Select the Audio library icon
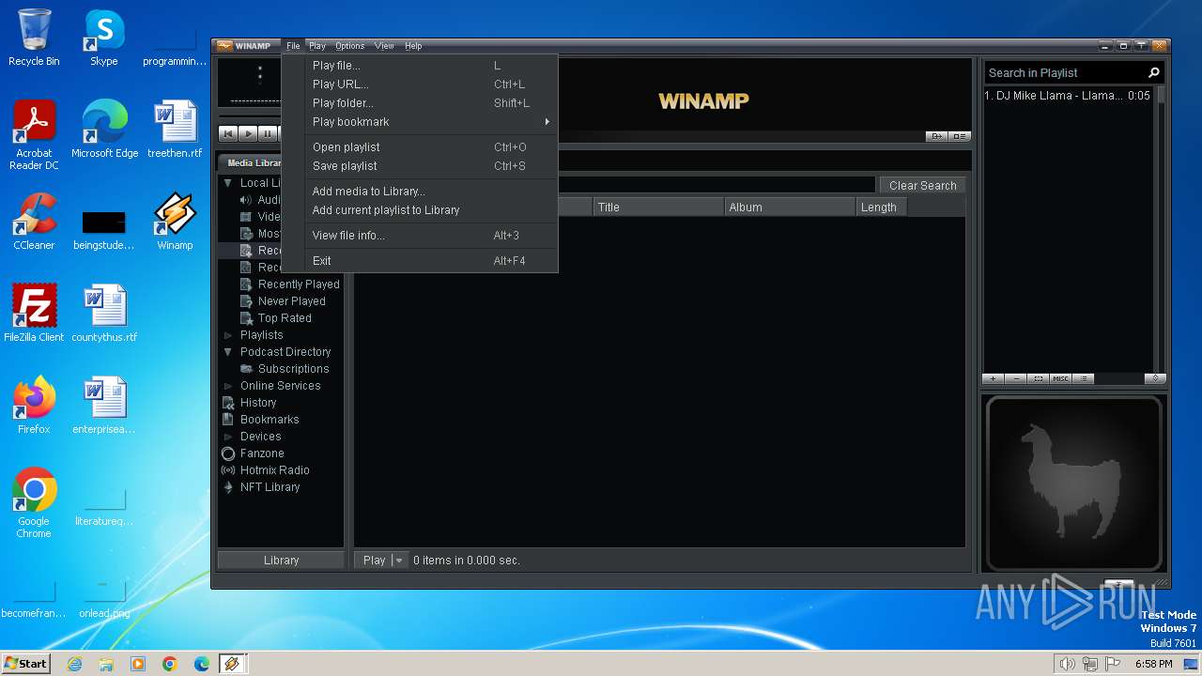 246,200
